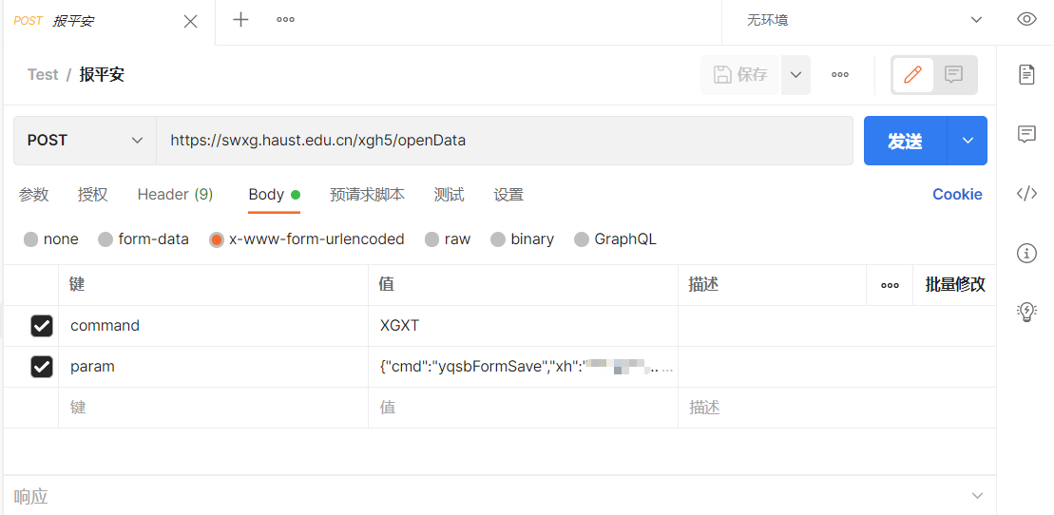Image resolution: width=1054 pixels, height=515 pixels.
Task: Click the param key cell
Action: coord(214,367)
